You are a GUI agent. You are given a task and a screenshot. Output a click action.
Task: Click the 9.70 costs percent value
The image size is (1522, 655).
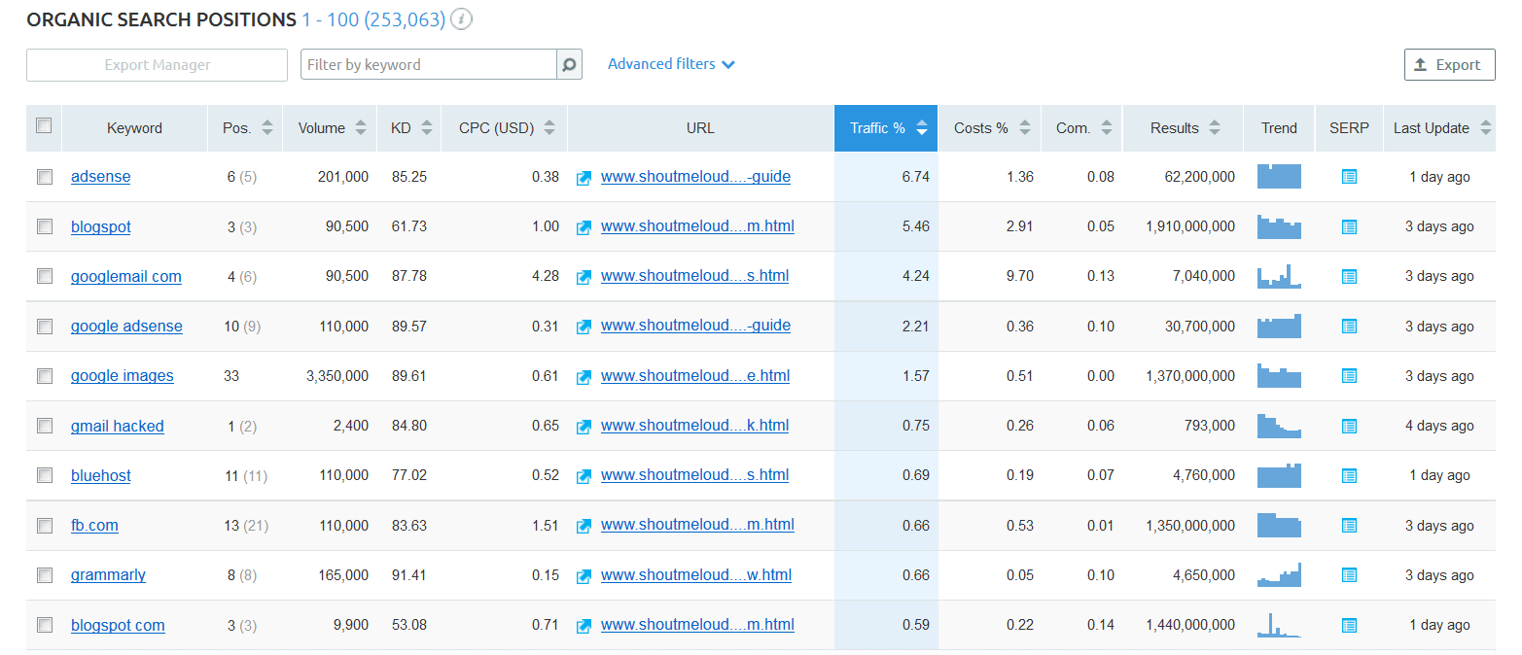click(x=1020, y=276)
